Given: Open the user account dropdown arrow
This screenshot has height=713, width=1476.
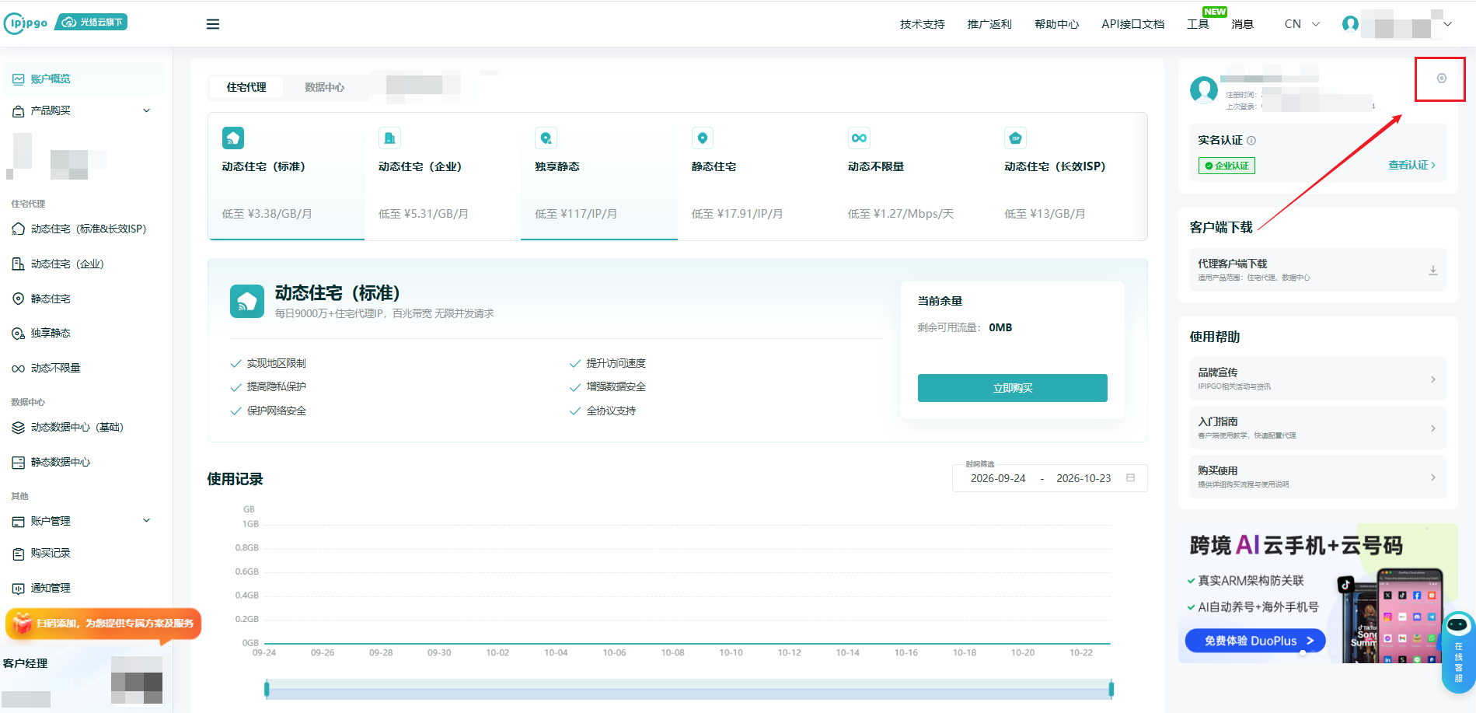Looking at the screenshot, I should tap(1447, 24).
